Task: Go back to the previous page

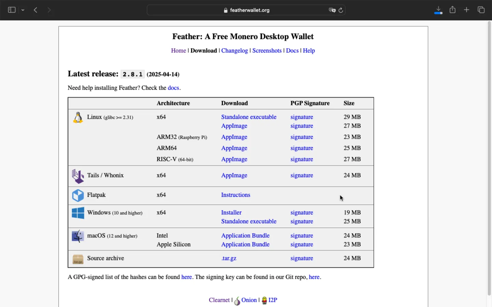Action: point(36,10)
